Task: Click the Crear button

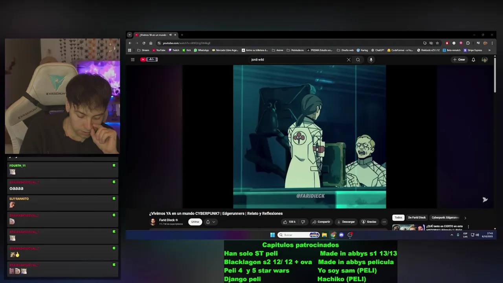Action: coord(459,60)
